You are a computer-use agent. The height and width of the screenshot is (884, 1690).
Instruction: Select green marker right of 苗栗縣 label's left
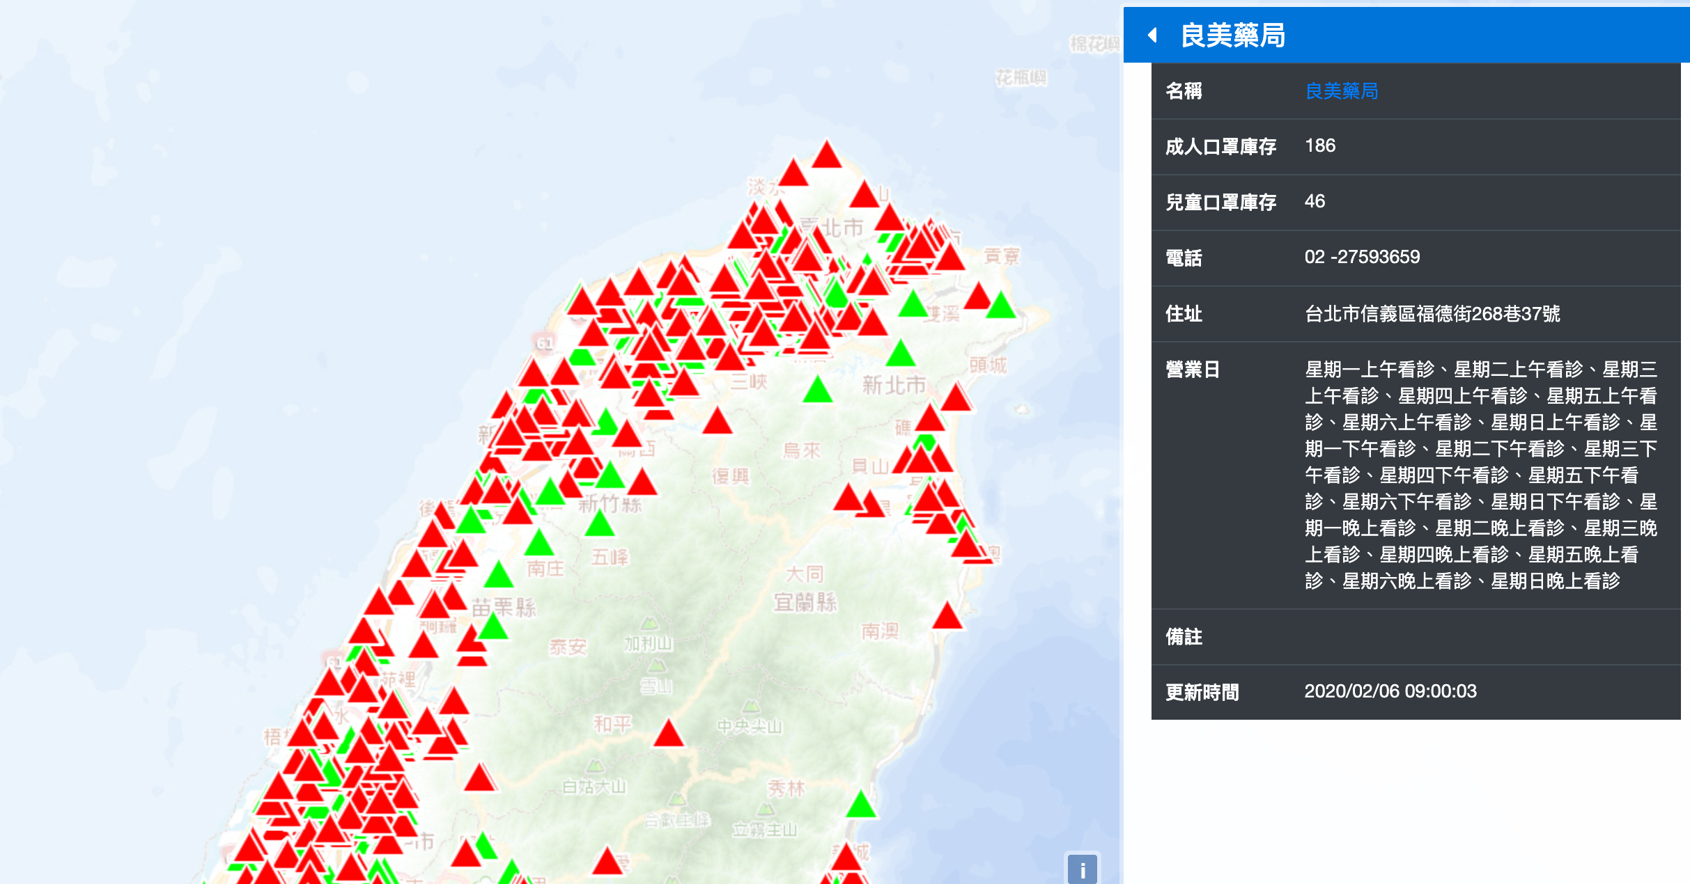(x=494, y=628)
